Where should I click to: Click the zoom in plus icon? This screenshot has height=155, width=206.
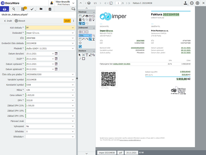197,3
